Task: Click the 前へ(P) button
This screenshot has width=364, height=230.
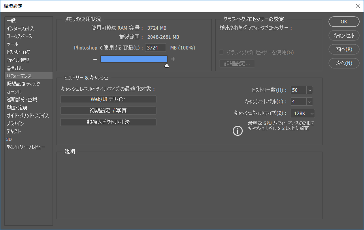Action: point(344,49)
